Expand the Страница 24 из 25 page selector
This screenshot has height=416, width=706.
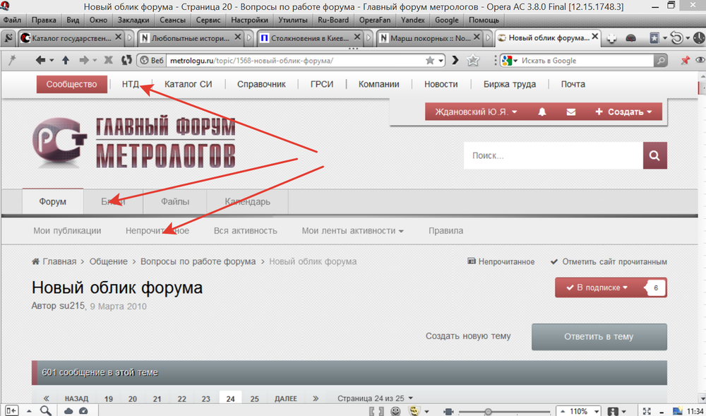coord(375,398)
